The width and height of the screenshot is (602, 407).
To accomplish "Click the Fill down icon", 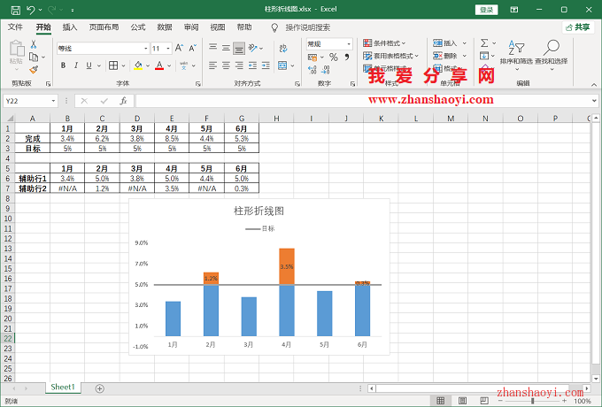I will [484, 56].
